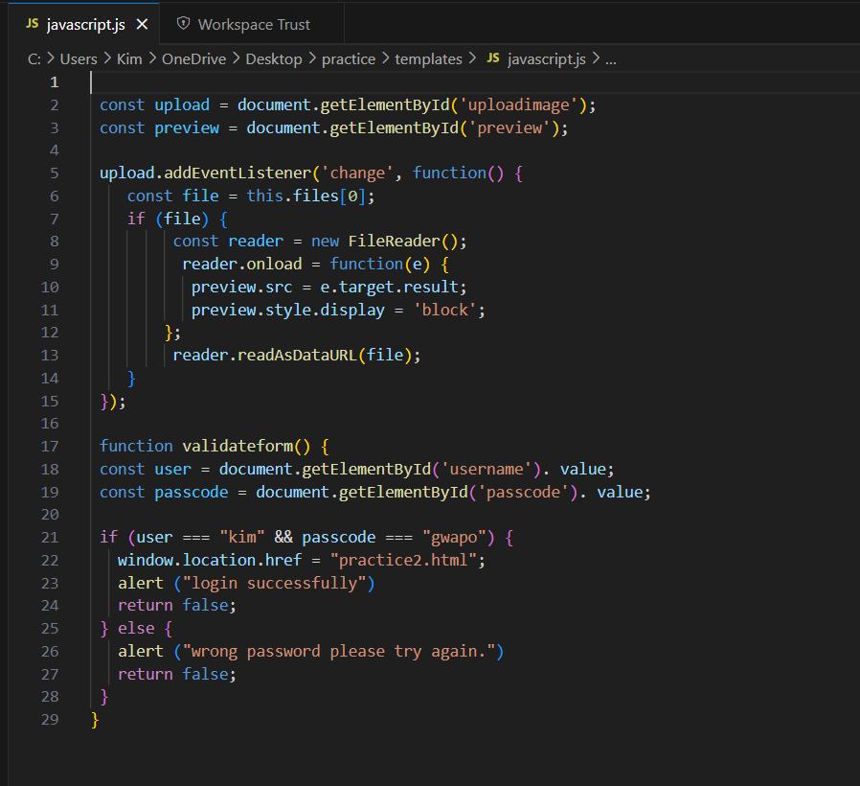
Task: Click preview.style.display on line 11
Action: (288, 311)
